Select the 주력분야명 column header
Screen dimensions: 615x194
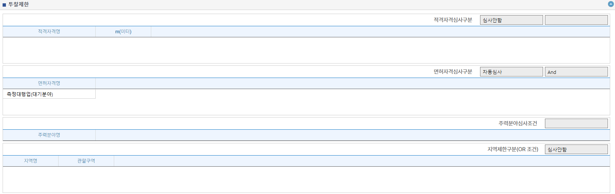[49, 135]
